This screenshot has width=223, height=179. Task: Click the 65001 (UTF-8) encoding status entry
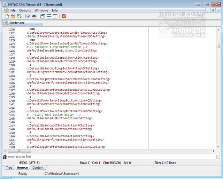pyautogui.click(x=29, y=163)
